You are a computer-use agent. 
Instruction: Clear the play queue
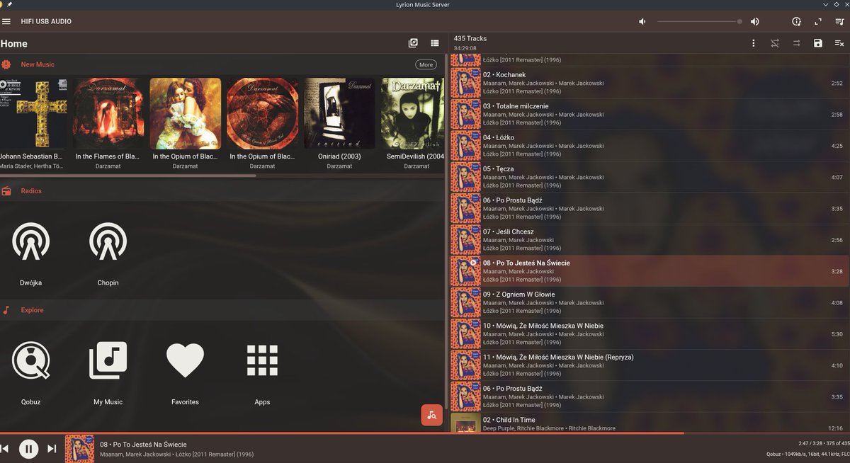tap(839, 43)
